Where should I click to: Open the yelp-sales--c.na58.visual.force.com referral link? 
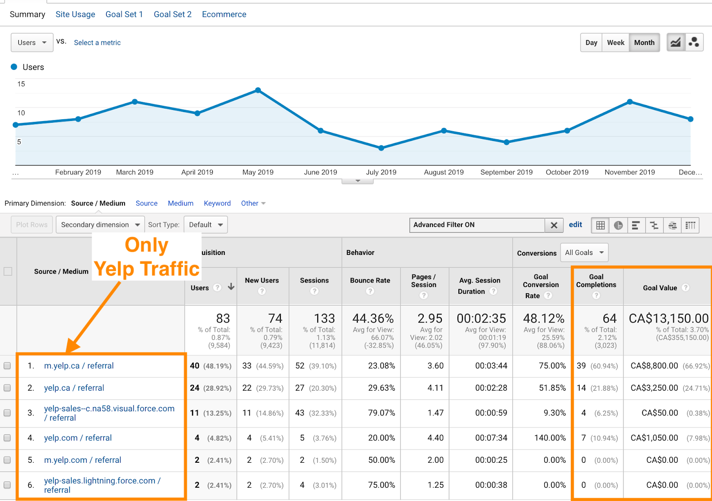109,413
